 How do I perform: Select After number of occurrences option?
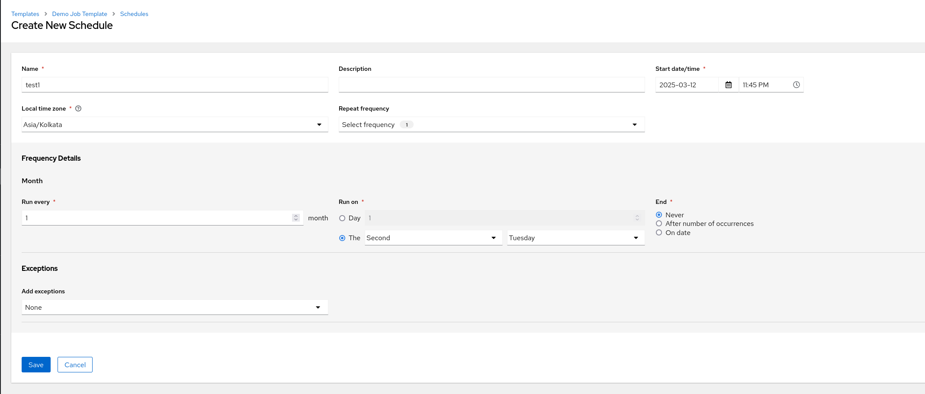(659, 224)
